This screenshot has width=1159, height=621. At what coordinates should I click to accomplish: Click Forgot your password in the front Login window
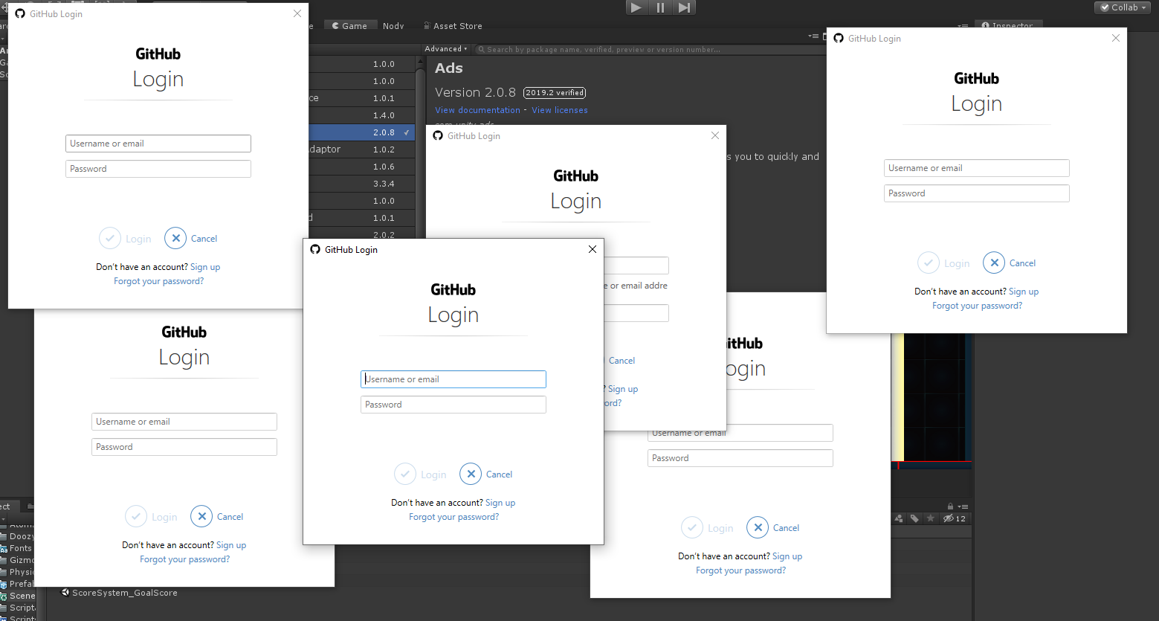[453, 517]
